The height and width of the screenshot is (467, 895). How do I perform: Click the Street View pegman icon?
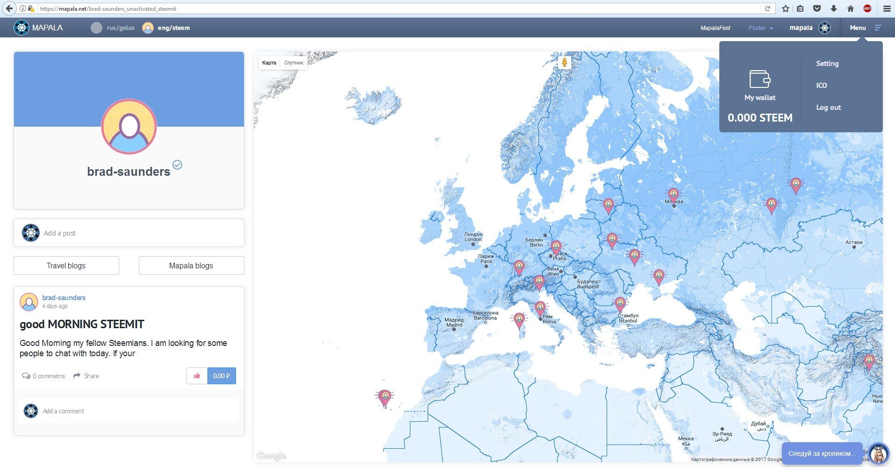point(565,62)
